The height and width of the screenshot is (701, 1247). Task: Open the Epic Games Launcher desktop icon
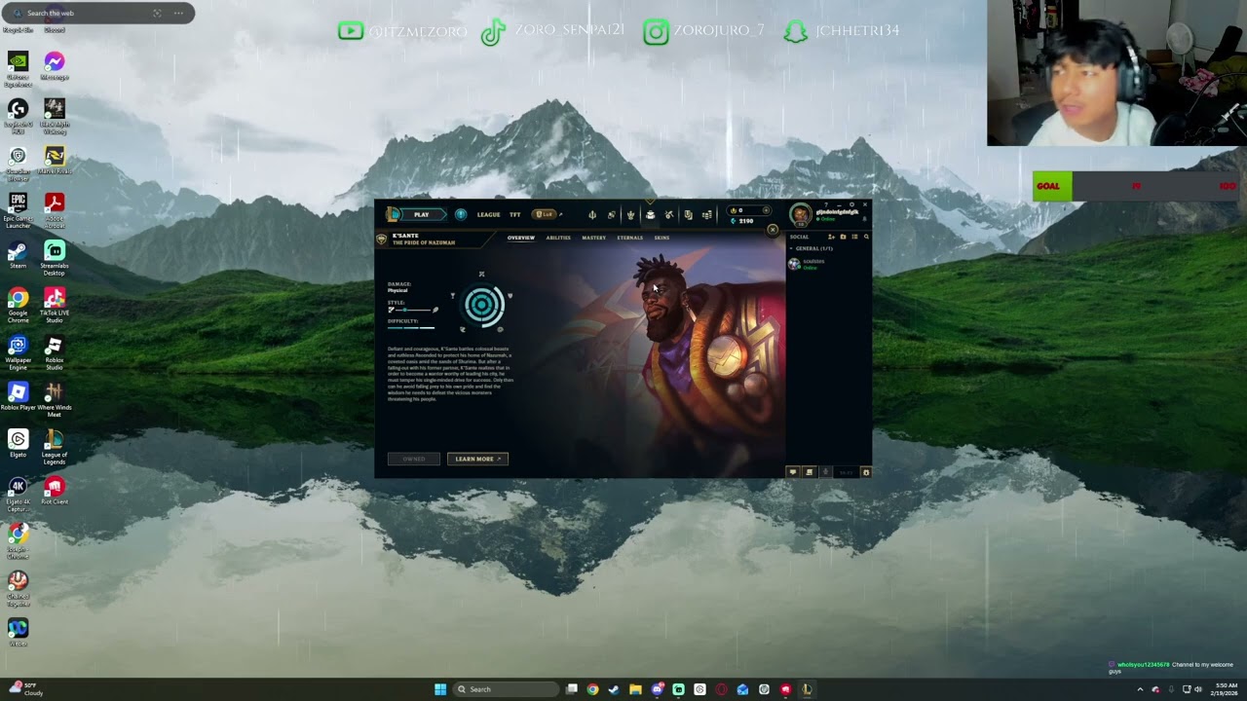click(18, 209)
